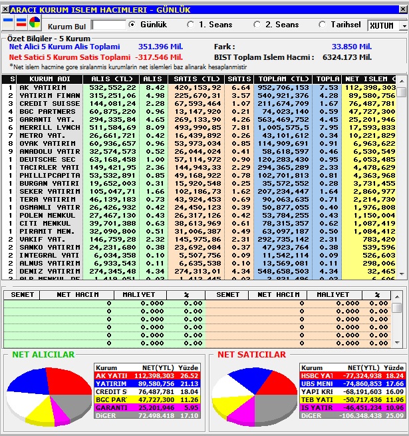The width and height of the screenshot is (409, 436).
Task: Click the senet table scrollbar down arrow
Action: tap(397, 343)
